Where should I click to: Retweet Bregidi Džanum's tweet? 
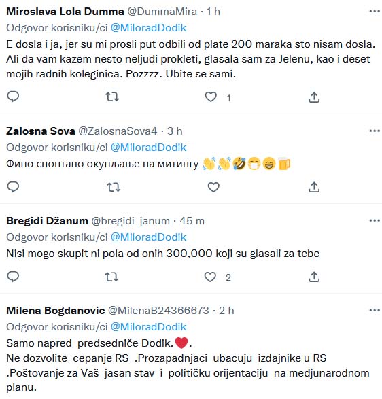111,277
